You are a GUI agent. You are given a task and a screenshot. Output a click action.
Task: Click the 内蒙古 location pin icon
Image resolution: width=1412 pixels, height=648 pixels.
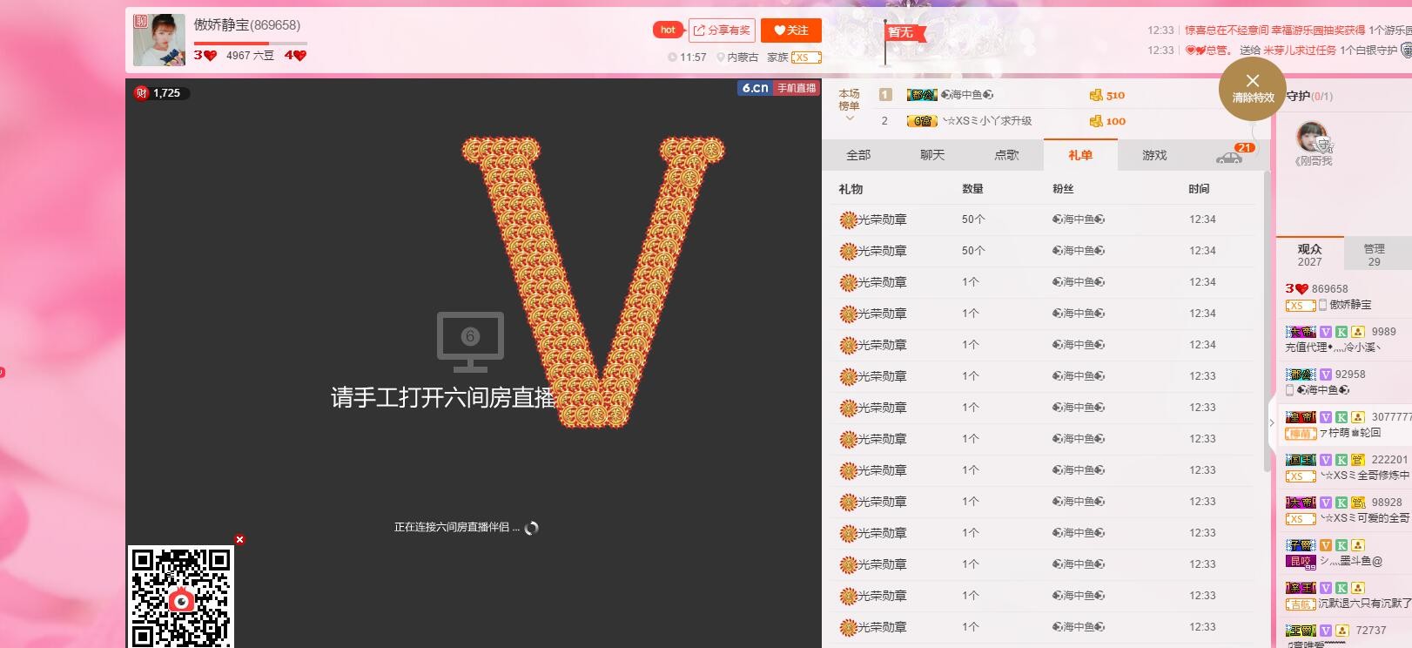click(721, 57)
